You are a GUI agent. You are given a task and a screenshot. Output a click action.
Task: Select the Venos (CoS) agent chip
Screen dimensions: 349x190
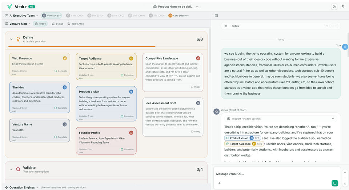pos(52,16)
